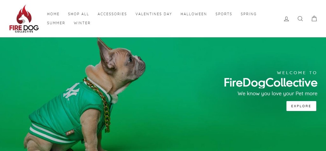
Task: Open the shopping cart bag icon
Action: click(x=314, y=19)
